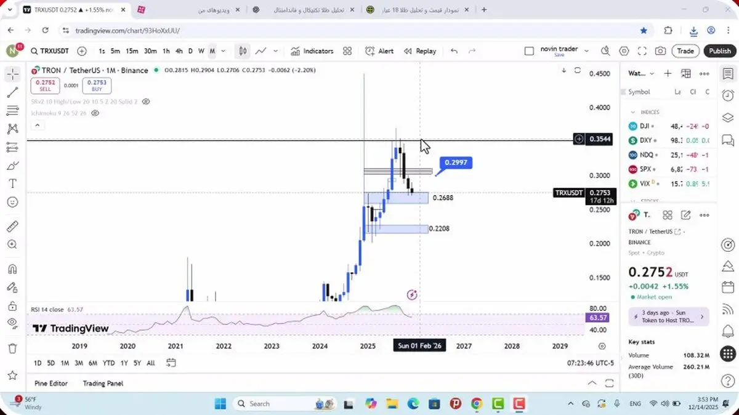Add symbol to the watchlist
The width and height of the screenshot is (739, 415).
pos(668,73)
